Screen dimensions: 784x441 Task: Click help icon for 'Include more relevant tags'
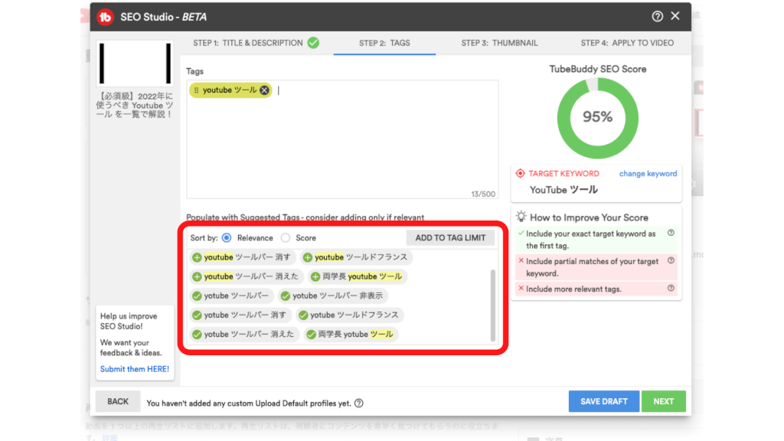[671, 289]
